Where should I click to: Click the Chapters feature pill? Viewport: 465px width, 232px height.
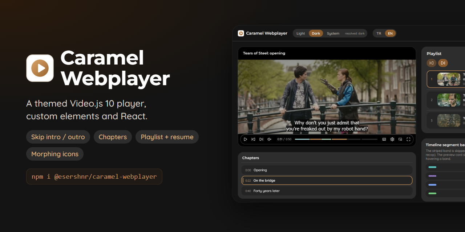[113, 137]
